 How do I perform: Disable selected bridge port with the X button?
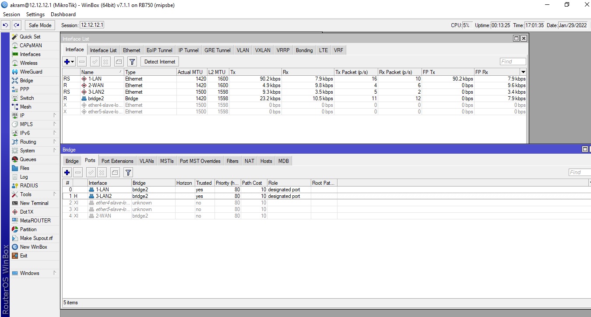point(102,172)
